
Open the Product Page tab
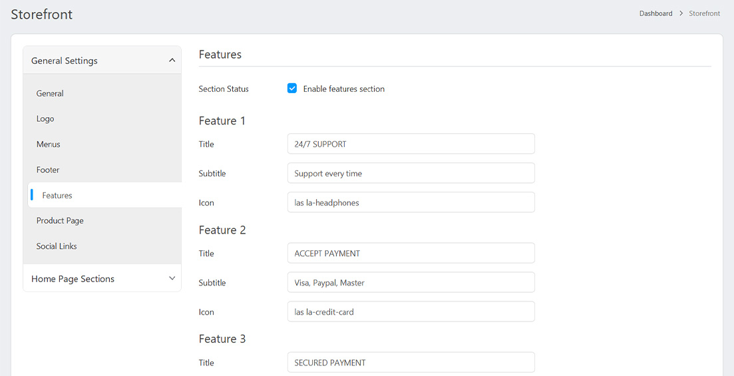click(x=60, y=221)
